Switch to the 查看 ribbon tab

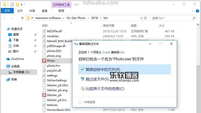point(45,11)
